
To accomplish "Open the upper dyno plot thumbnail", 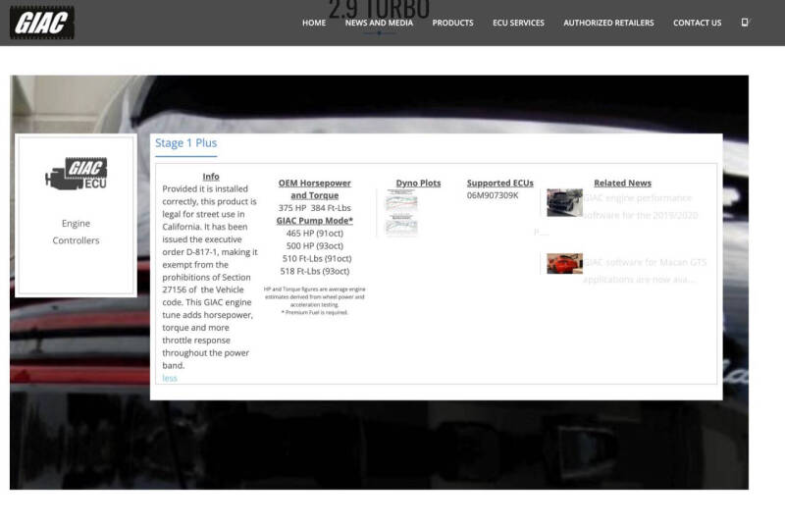I will (401, 200).
